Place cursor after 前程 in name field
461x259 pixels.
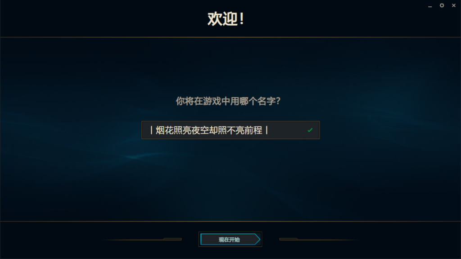coord(263,130)
